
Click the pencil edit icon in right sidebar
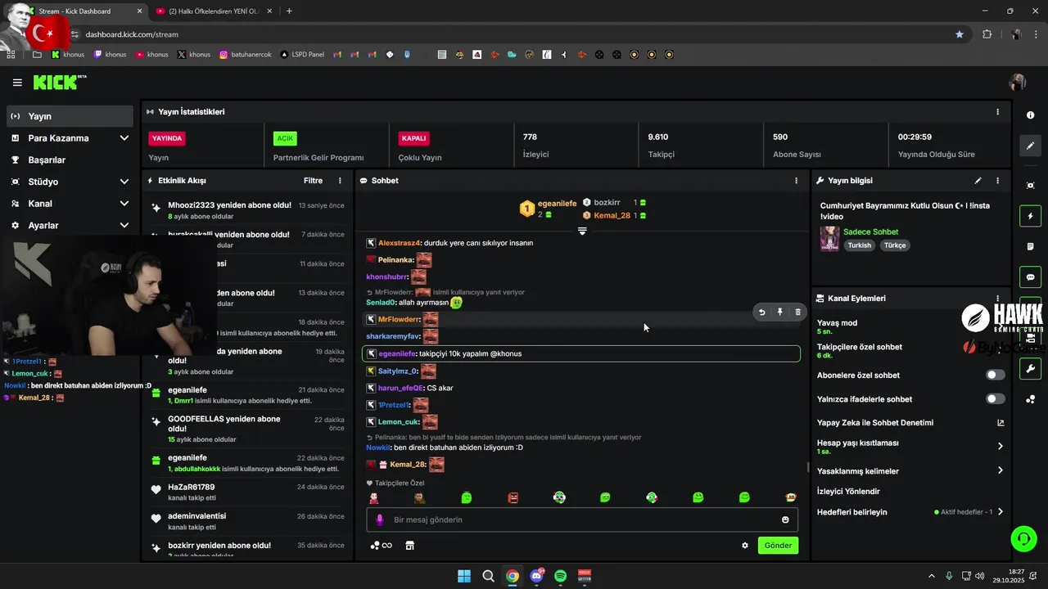pyautogui.click(x=1030, y=146)
